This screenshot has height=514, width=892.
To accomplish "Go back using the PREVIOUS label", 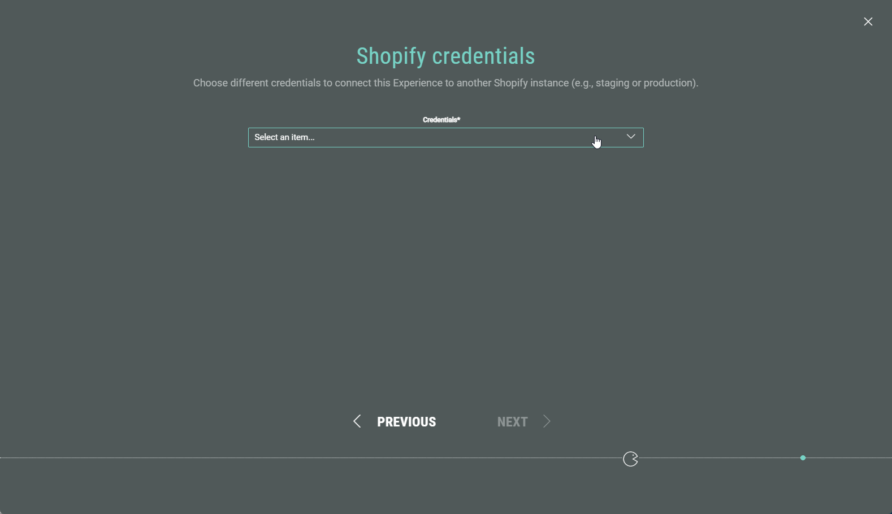I will [406, 422].
